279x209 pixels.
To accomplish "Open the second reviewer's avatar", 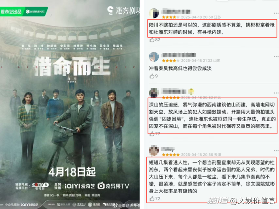I will [x=154, y=57].
